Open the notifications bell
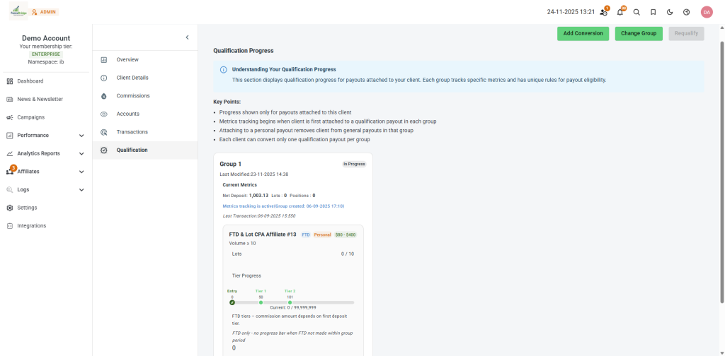 pos(620,12)
